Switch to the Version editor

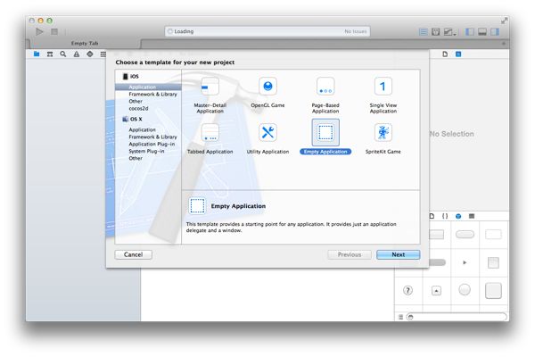[x=449, y=32]
